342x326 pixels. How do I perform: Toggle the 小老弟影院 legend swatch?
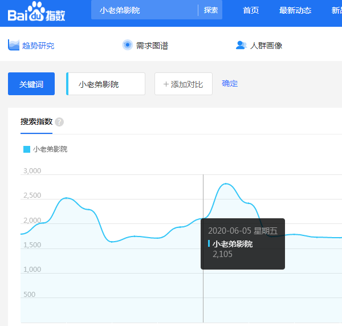27,149
